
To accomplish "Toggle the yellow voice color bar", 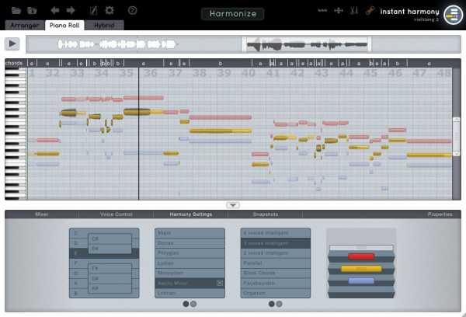I will pyautogui.click(x=361, y=269).
